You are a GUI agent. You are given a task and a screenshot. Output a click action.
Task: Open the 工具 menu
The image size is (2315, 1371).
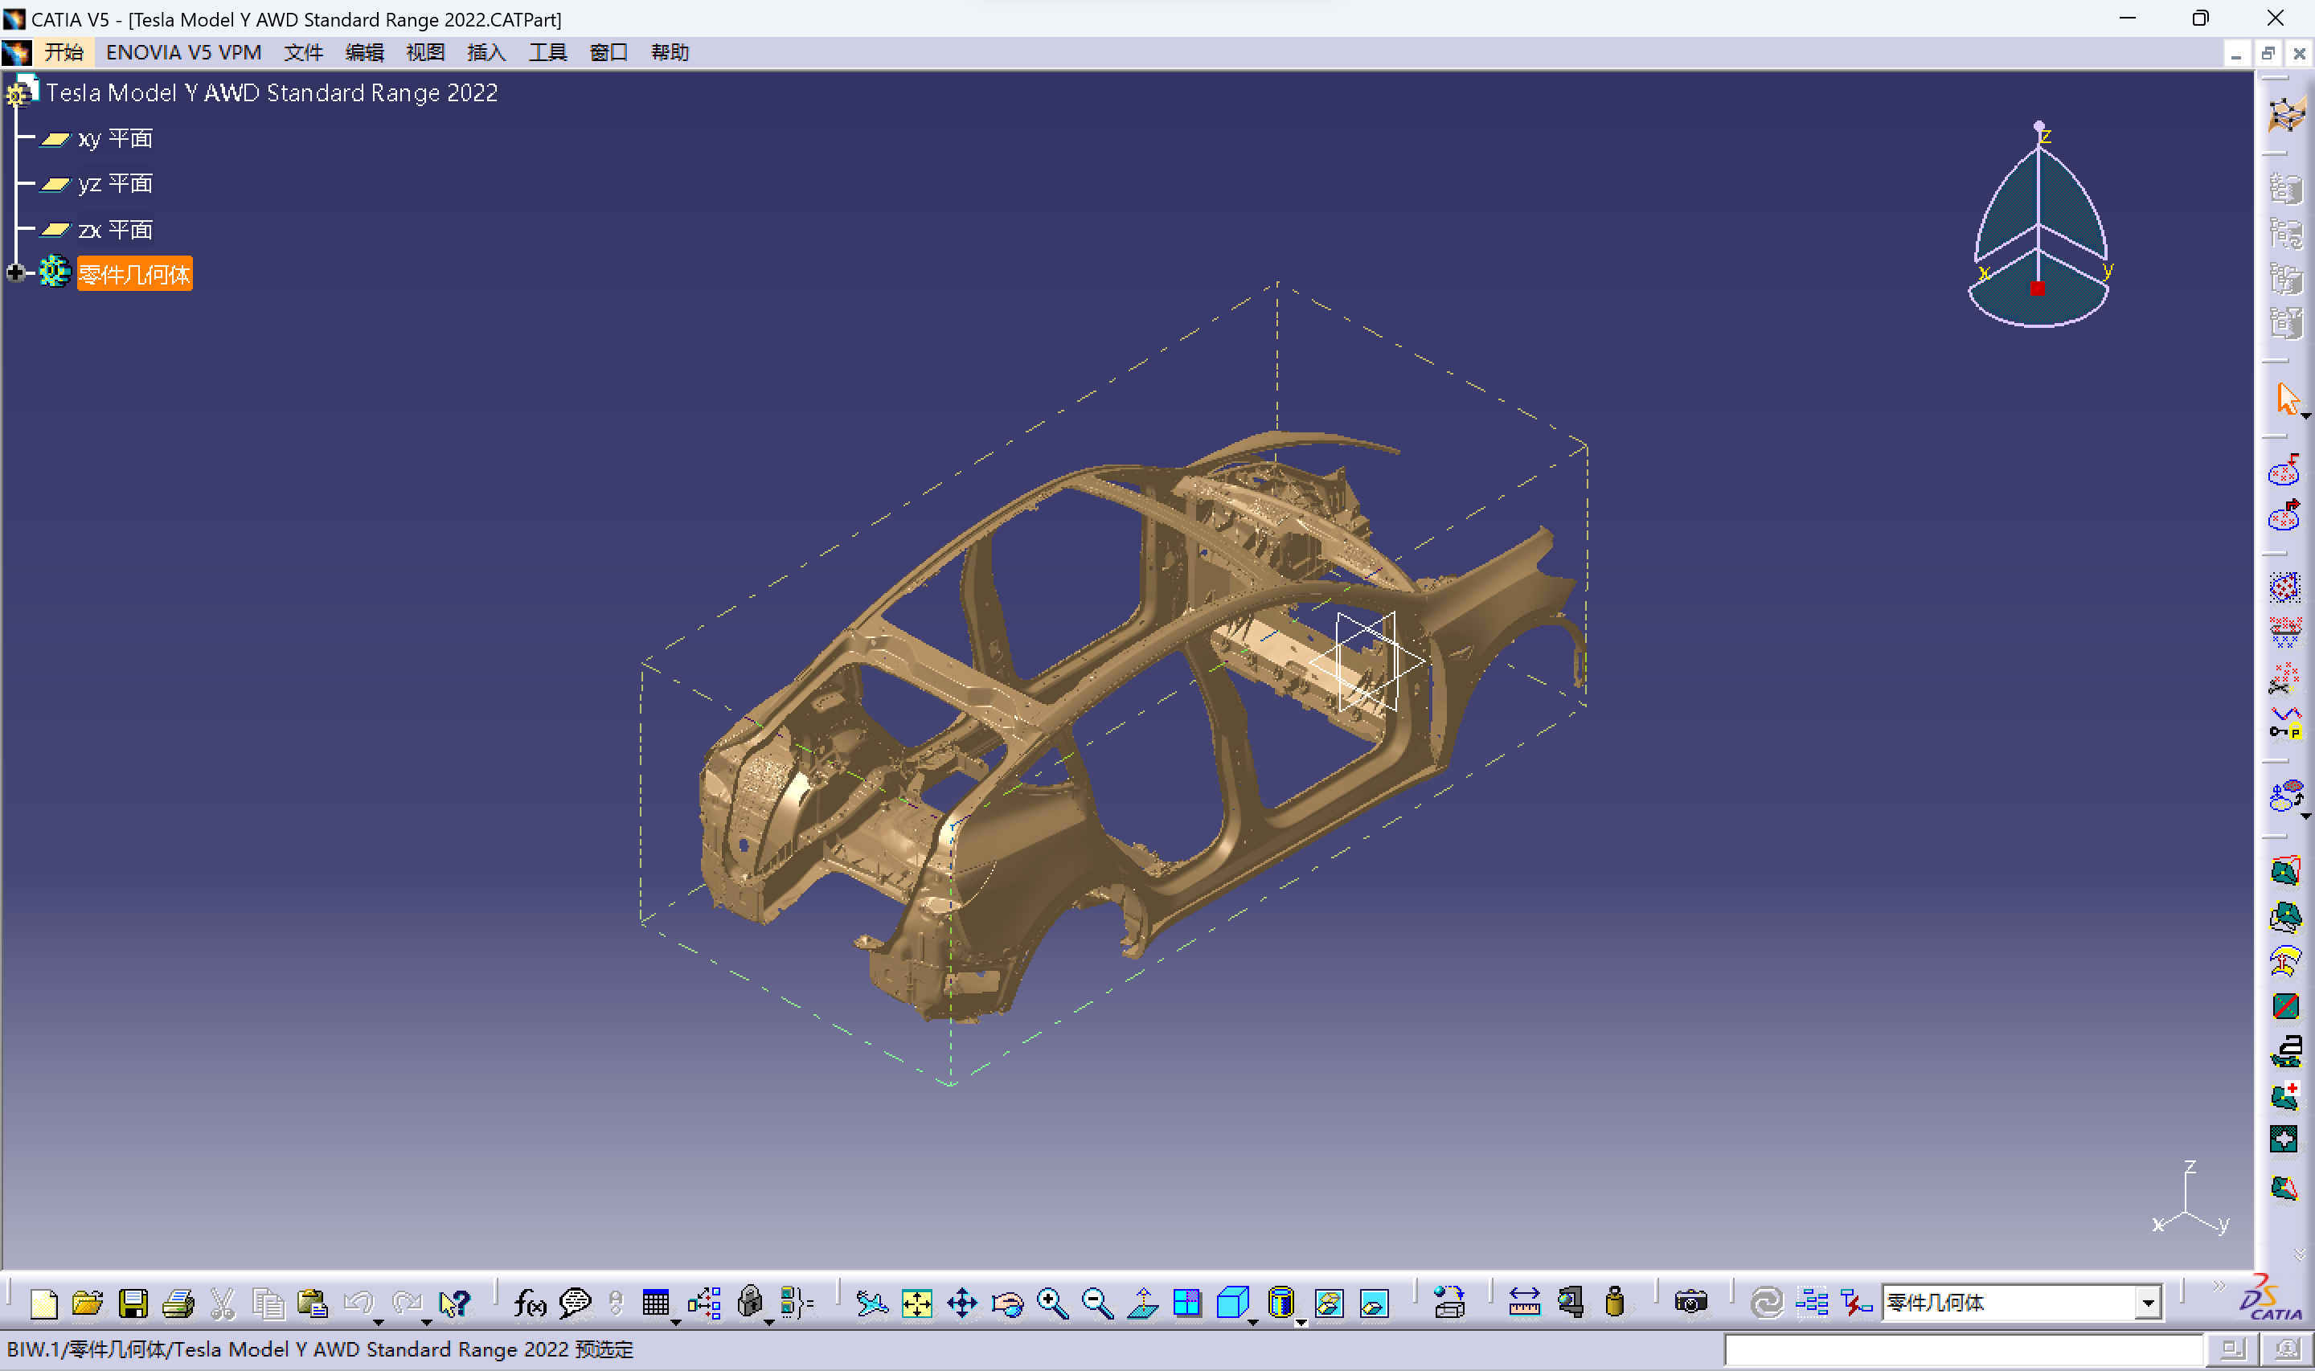point(548,53)
